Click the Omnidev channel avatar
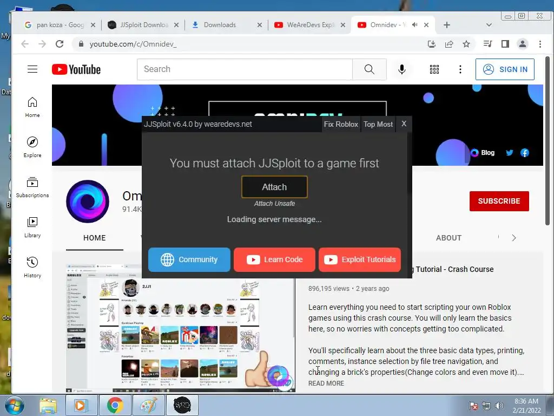The image size is (554, 416). click(x=88, y=201)
